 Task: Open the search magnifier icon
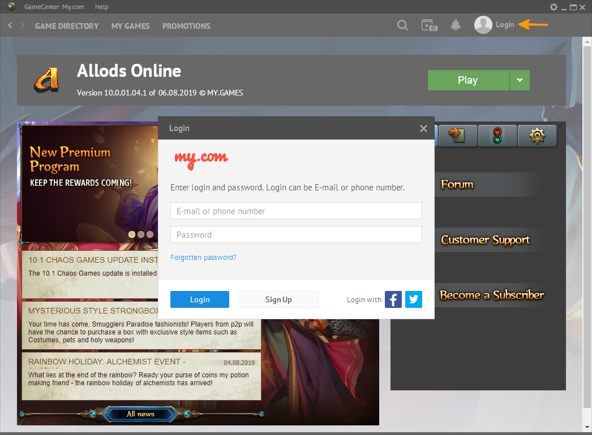(402, 25)
